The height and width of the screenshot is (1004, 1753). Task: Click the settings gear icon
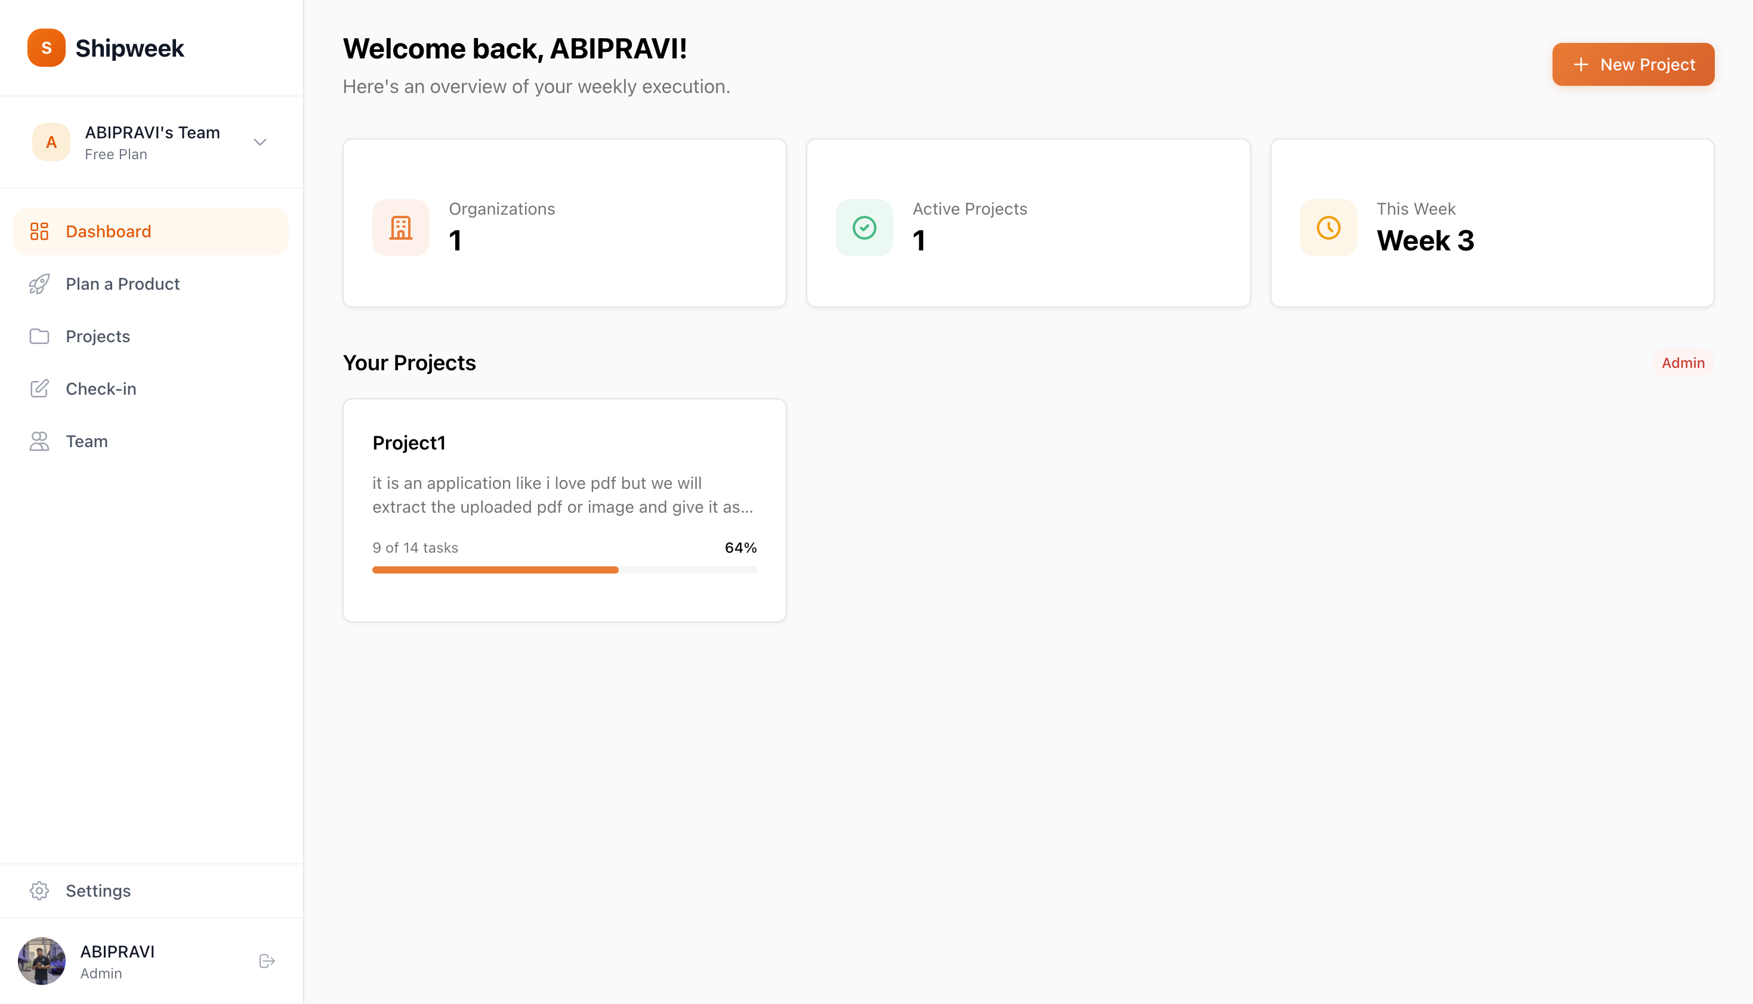tap(39, 890)
